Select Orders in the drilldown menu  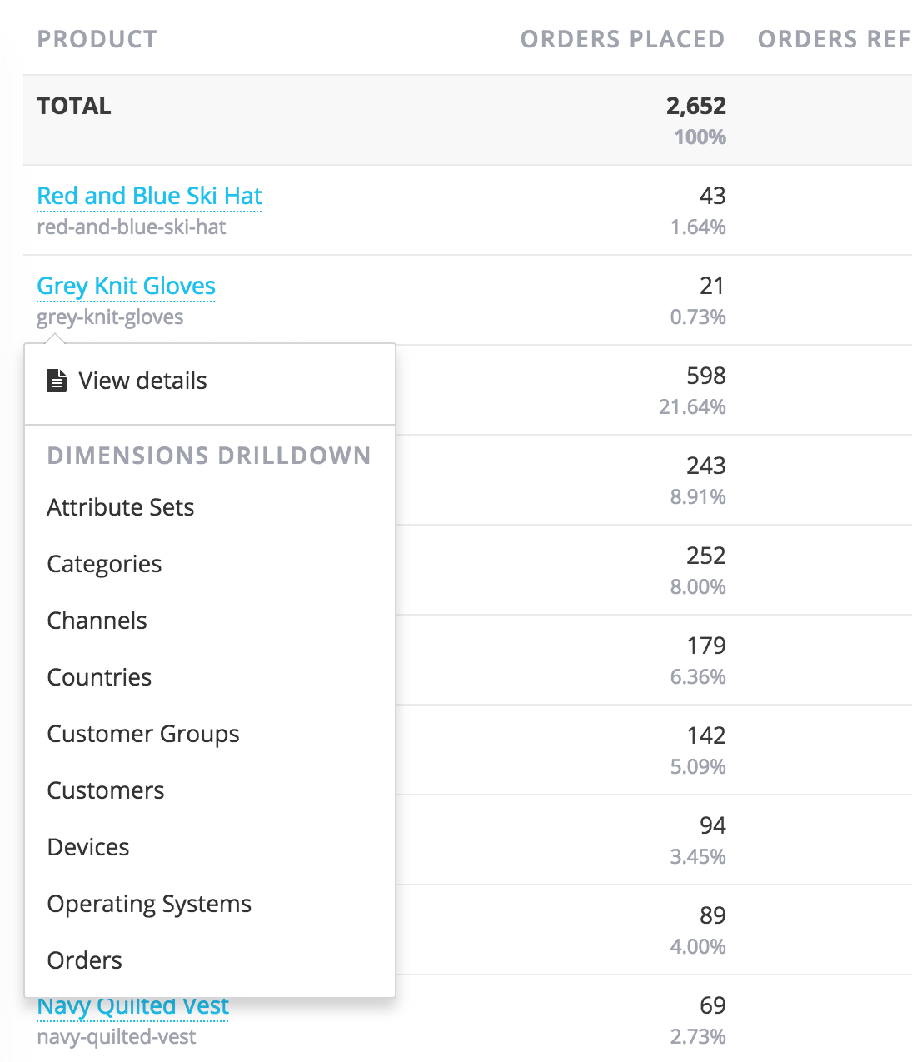(84, 960)
